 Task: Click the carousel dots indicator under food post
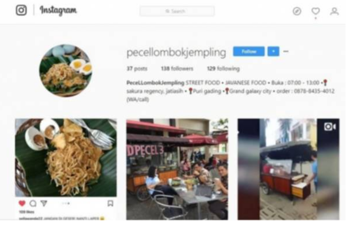click(x=66, y=203)
